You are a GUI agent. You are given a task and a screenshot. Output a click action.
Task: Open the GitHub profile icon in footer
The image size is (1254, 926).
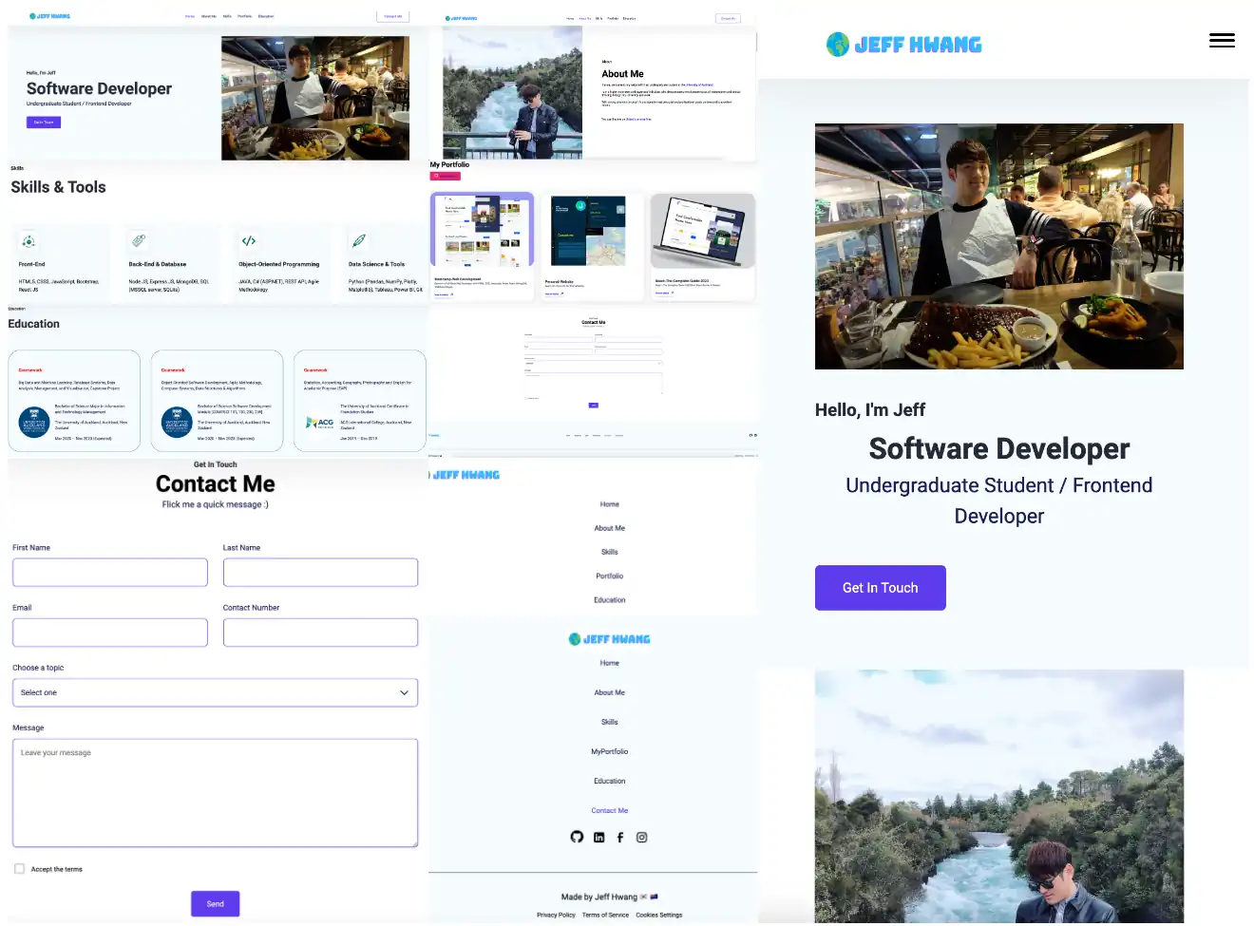pyautogui.click(x=577, y=837)
